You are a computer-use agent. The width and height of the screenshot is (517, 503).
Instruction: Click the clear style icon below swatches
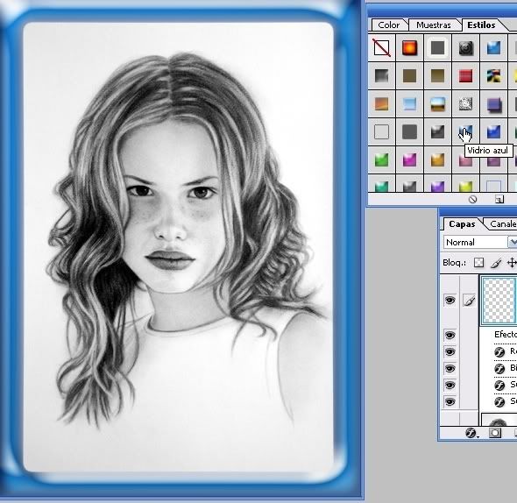(x=473, y=199)
